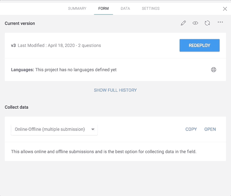The width and height of the screenshot is (231, 196).
Task: Show full version history
Action: click(x=115, y=90)
